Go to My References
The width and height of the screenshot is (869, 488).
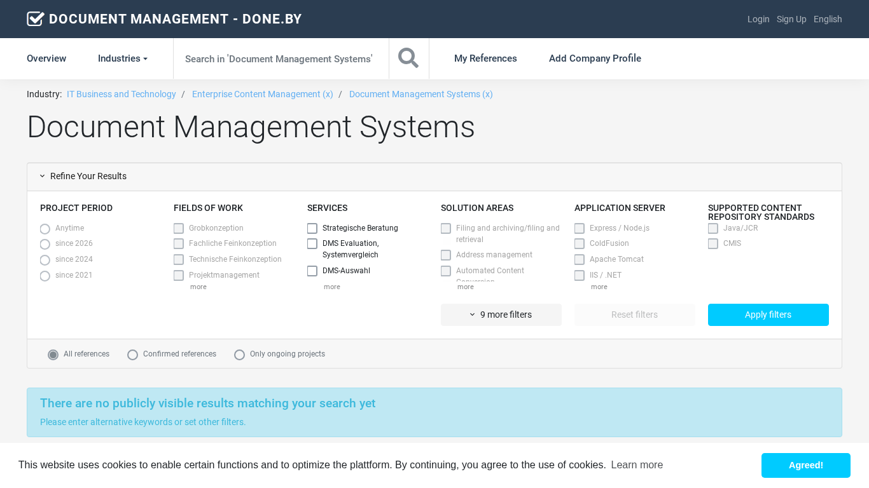[x=485, y=58]
